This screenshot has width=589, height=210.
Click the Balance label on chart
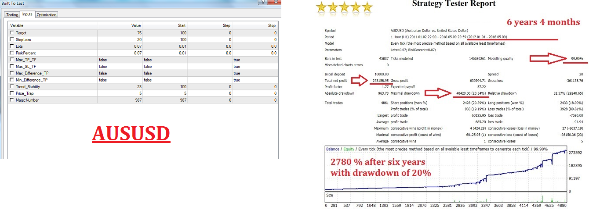pyautogui.click(x=333, y=149)
